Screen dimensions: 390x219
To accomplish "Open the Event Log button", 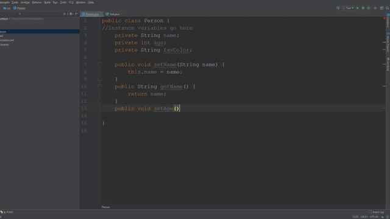I will [377, 212].
